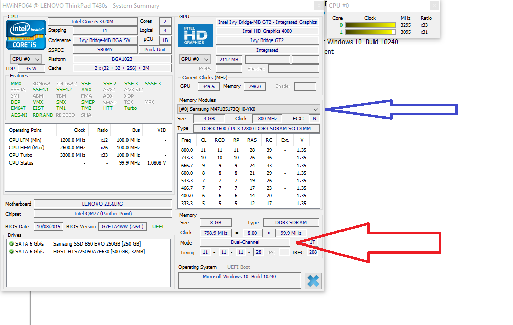Click green check icon for Samsung SSD drive
513x325 pixels.
pyautogui.click(x=12, y=244)
